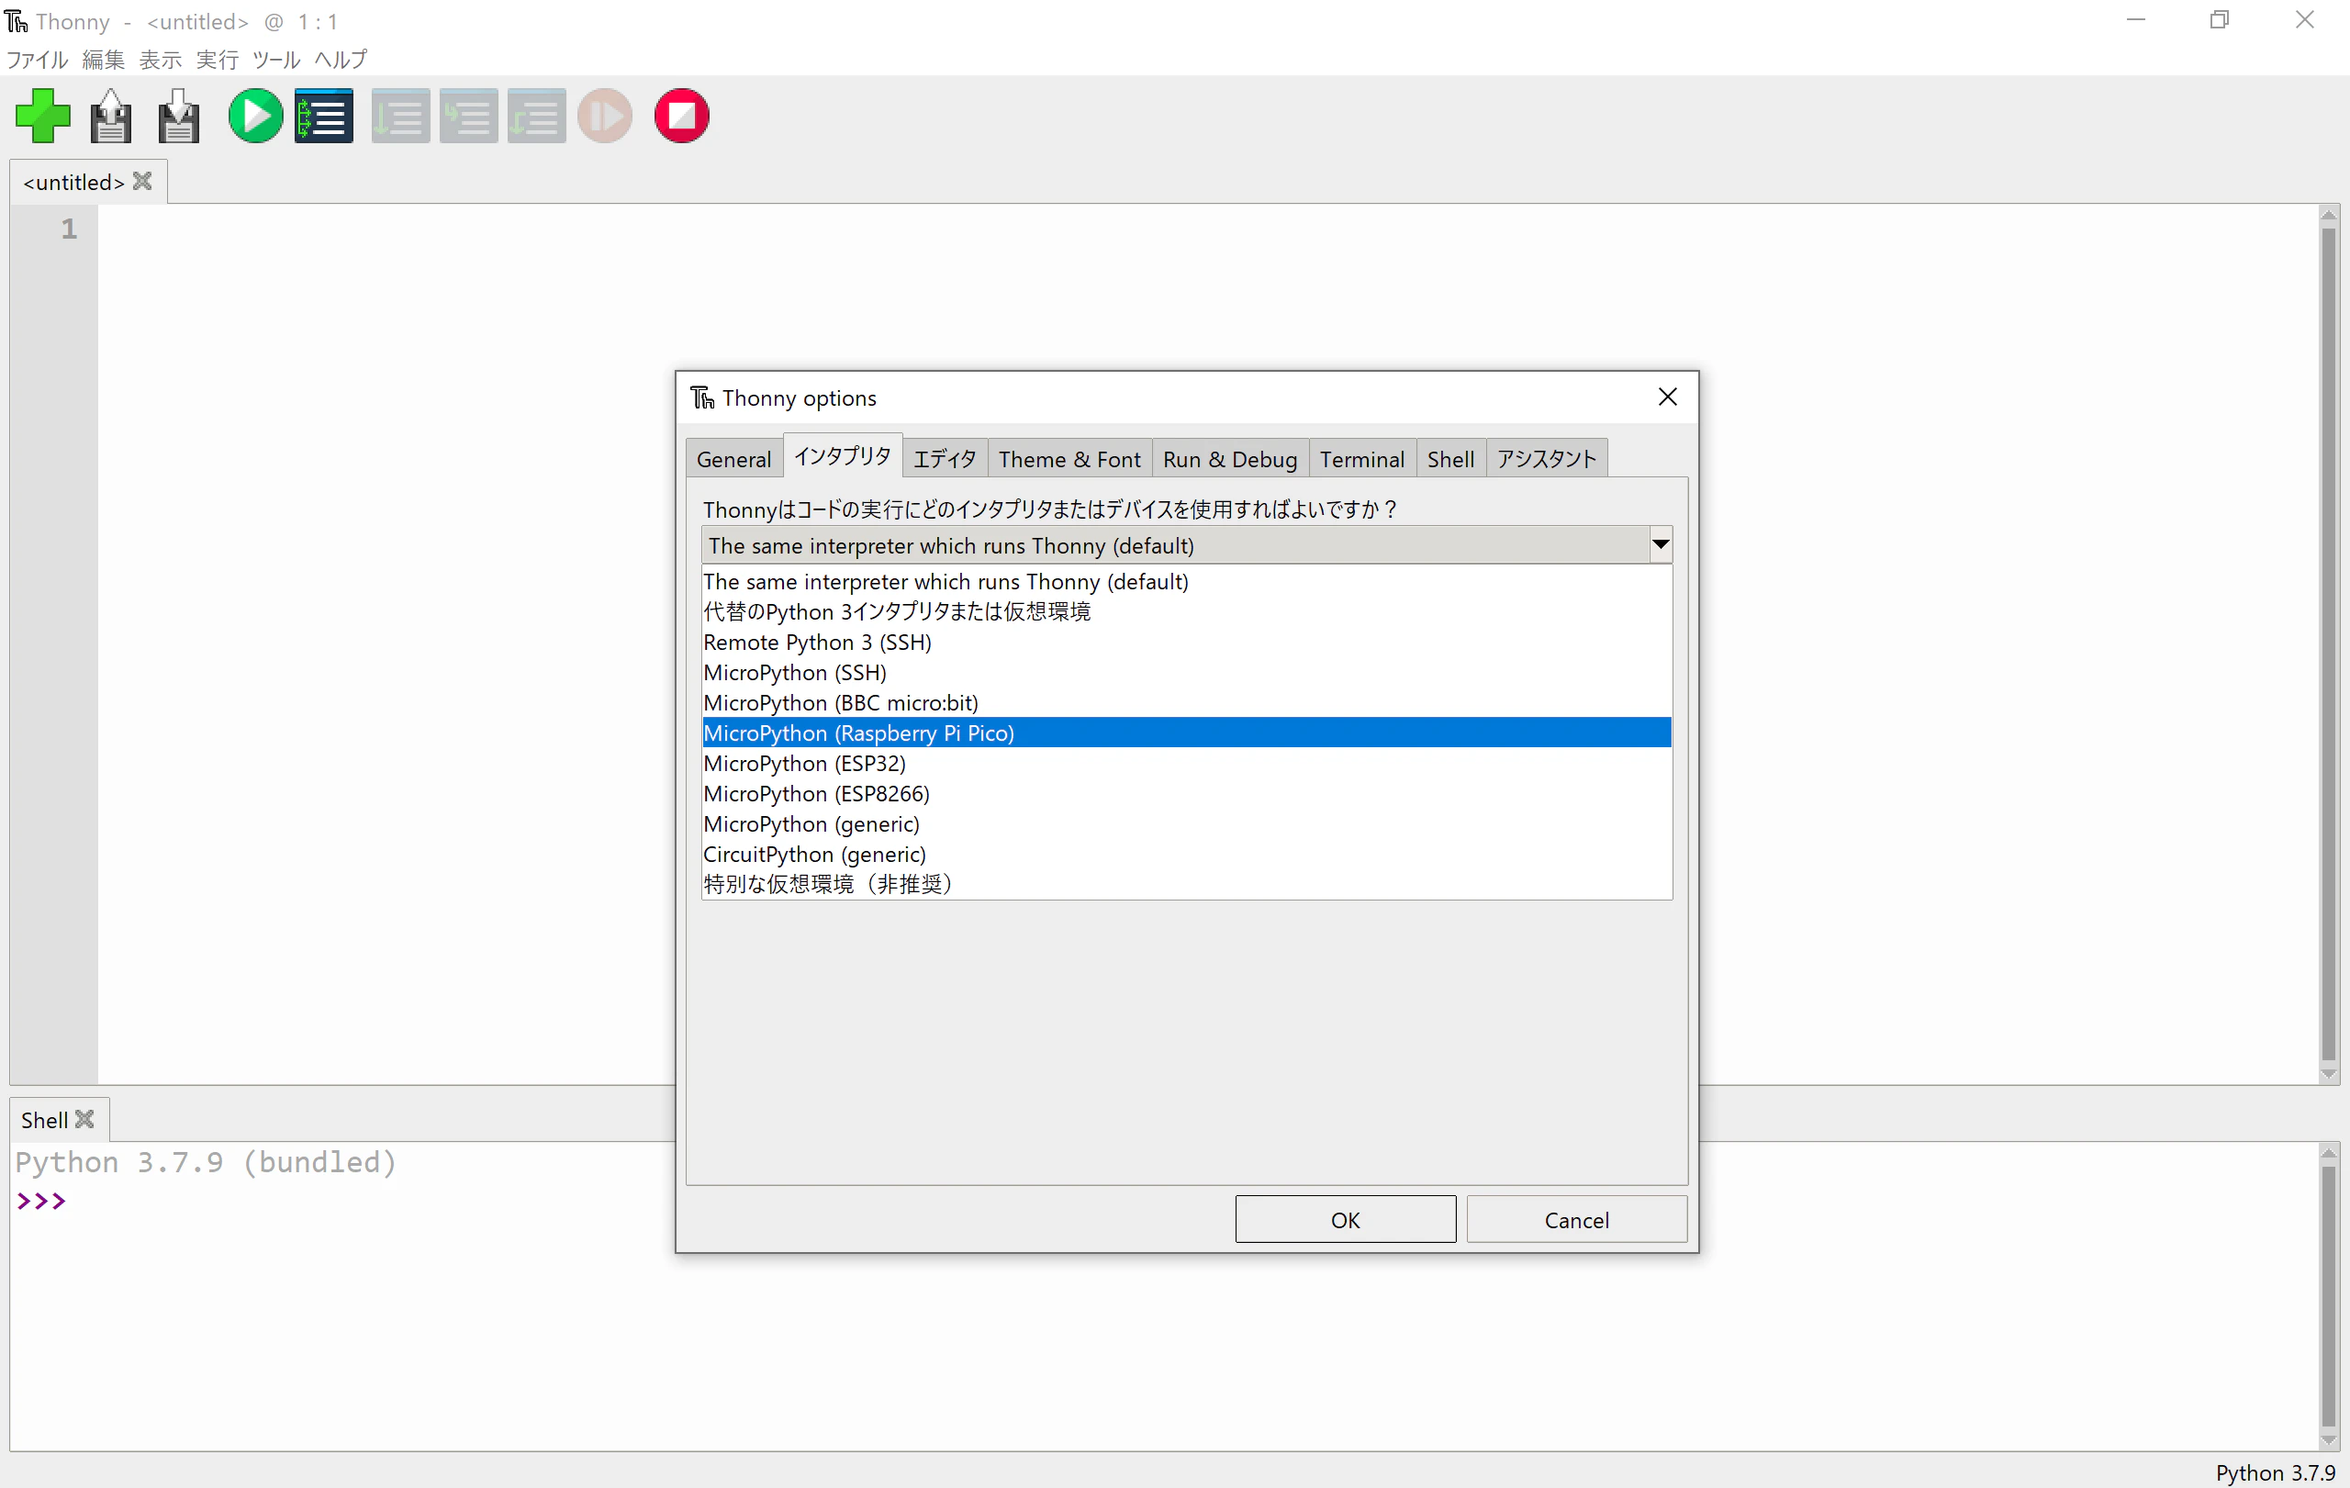Click the Step over toolbar icon
The image size is (2350, 1488).
tap(400, 116)
